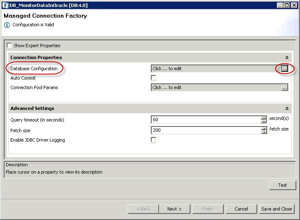
Task: Increase the Fetch size spinner value
Action: (x=264, y=128)
